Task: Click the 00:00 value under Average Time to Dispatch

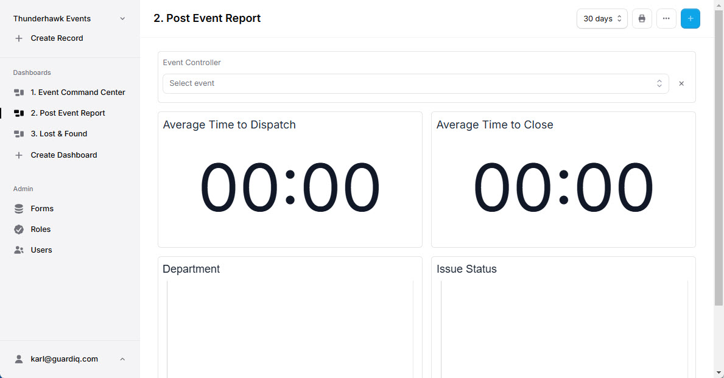Action: [290, 187]
